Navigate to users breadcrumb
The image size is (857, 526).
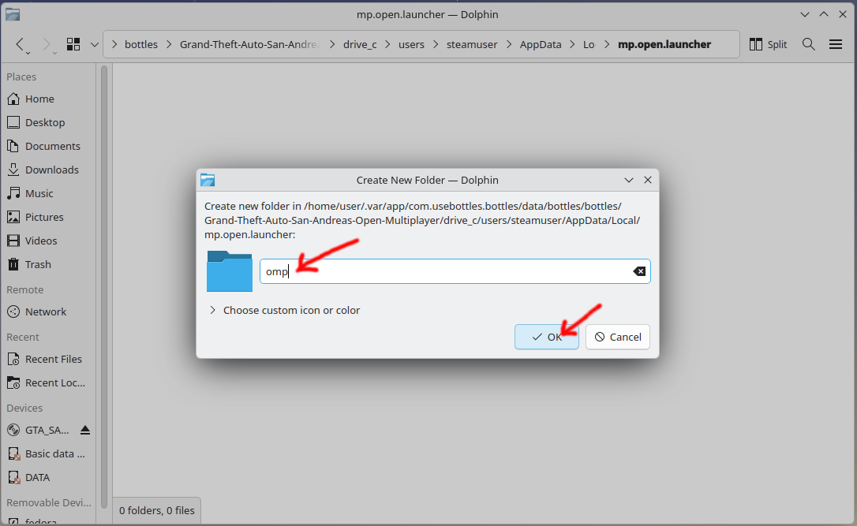411,44
